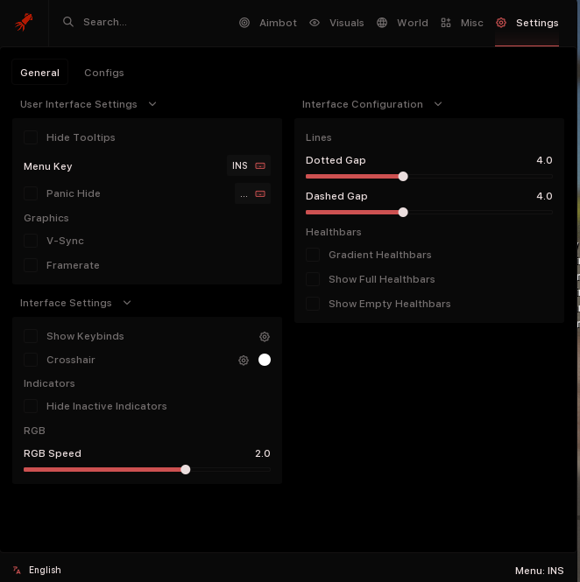This screenshot has height=582, width=580.
Task: Click the Dashed Gap value 4.0
Action: (544, 196)
